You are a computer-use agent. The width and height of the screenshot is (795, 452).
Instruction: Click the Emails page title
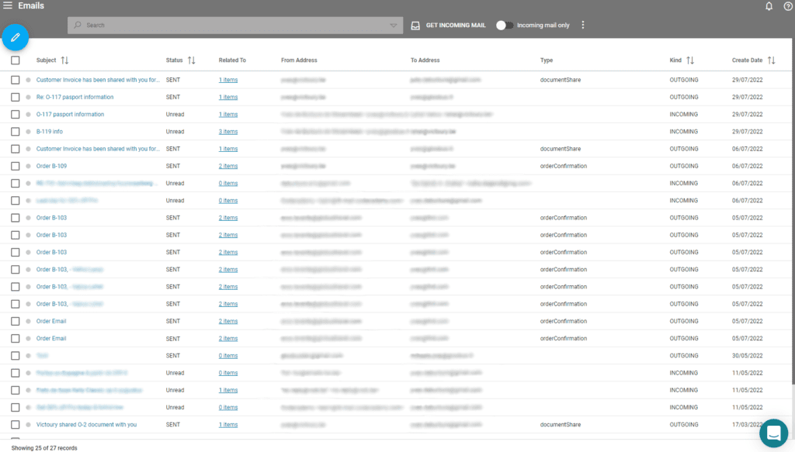click(x=31, y=5)
